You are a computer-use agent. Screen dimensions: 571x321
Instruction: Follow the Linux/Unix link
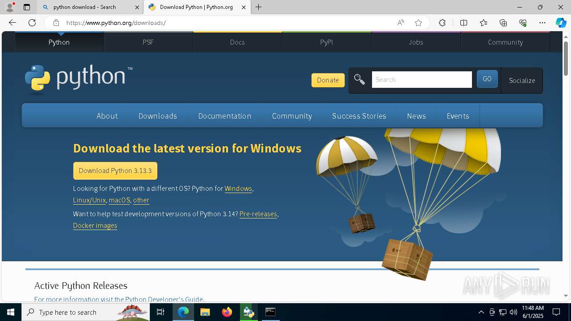pos(89,200)
